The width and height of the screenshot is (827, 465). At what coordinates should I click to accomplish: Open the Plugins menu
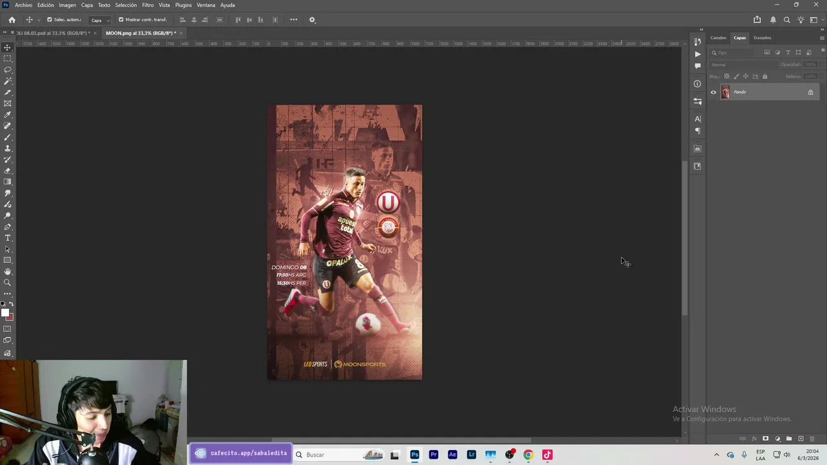[183, 5]
